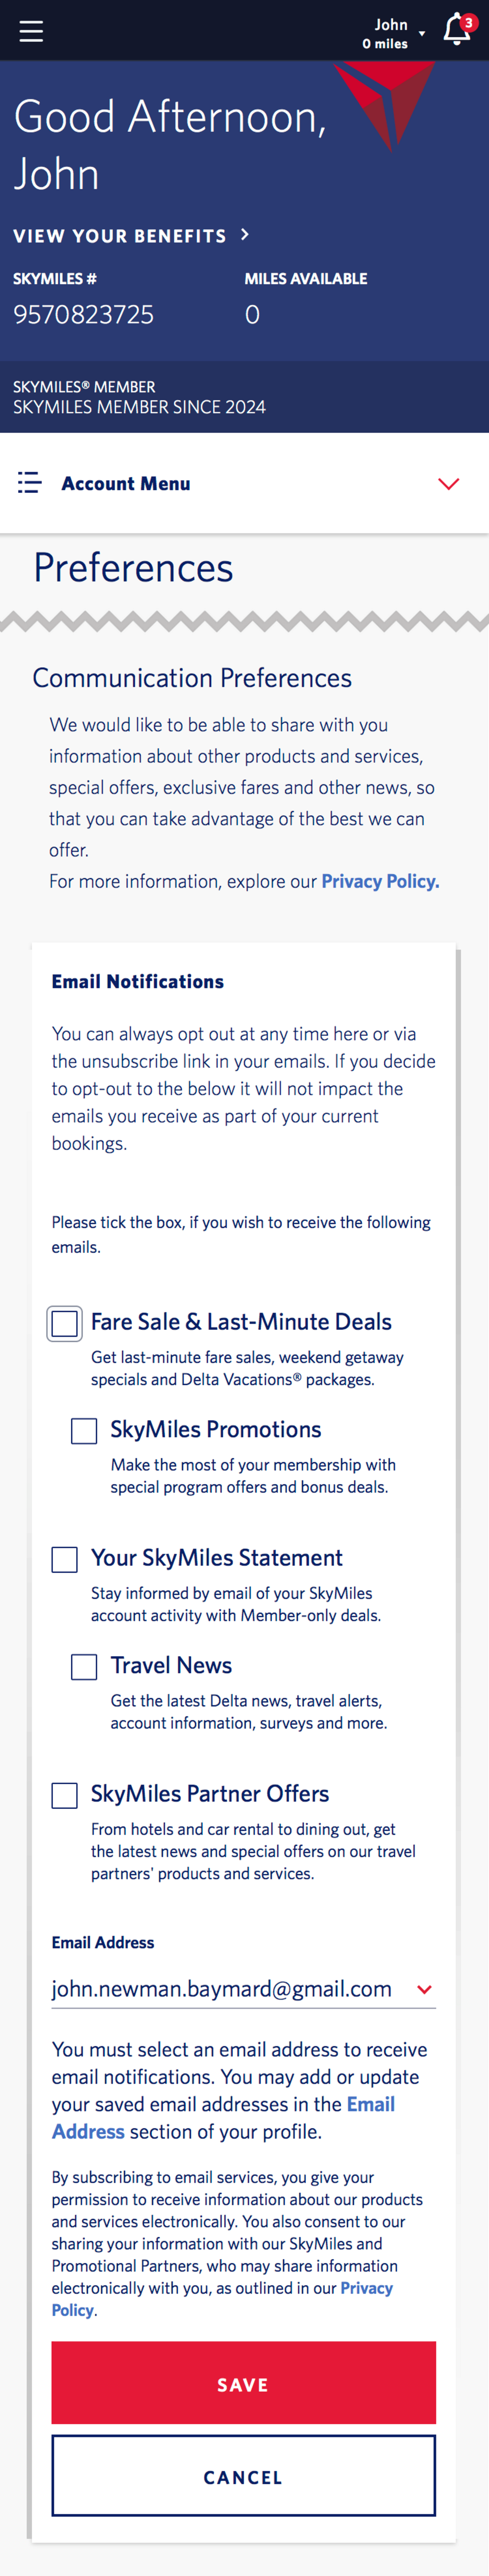Click the Delta logo widget
Viewport: 489px width, 2576px height.
point(385,105)
